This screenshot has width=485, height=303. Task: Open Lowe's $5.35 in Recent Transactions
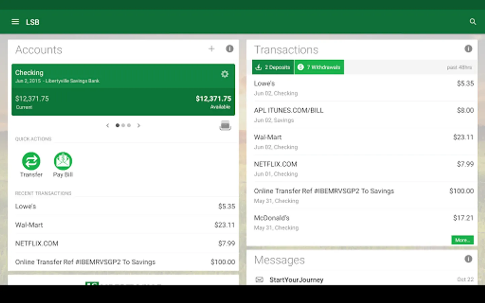point(125,206)
